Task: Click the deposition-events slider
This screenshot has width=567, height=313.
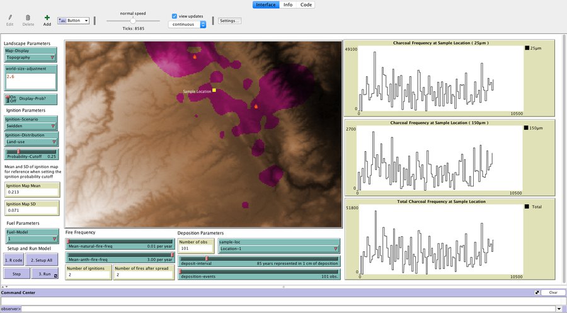Action: pos(260,274)
